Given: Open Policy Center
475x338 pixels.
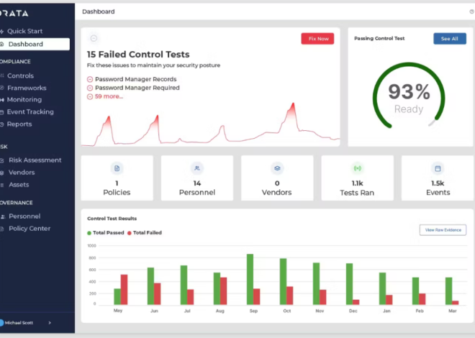Looking at the screenshot, I should point(30,229).
